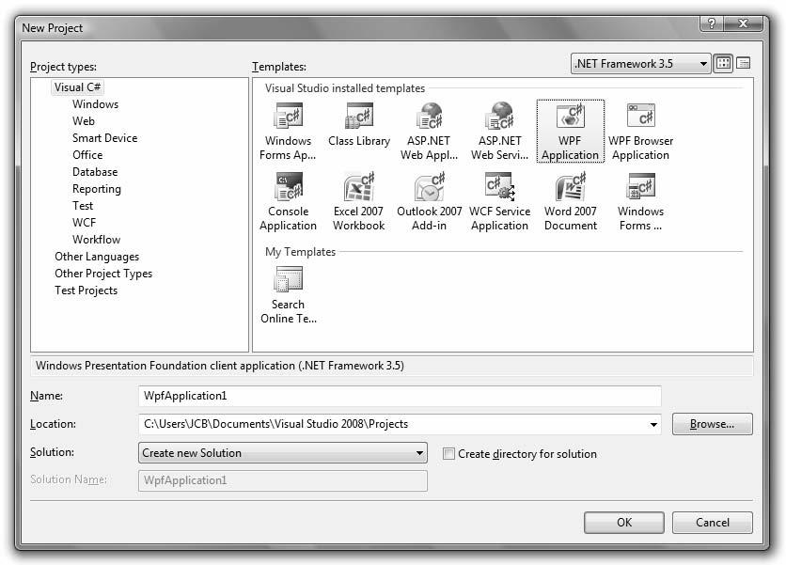Click the "Name:" label
Viewport: 786px width, 565px height.
click(x=46, y=396)
